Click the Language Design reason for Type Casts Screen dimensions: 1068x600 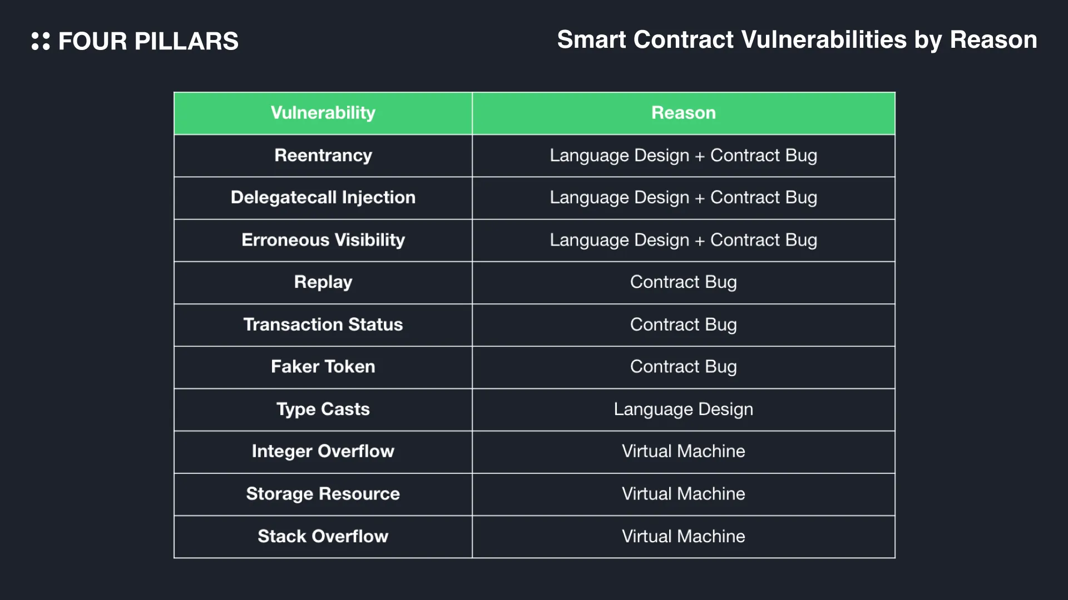coord(684,409)
